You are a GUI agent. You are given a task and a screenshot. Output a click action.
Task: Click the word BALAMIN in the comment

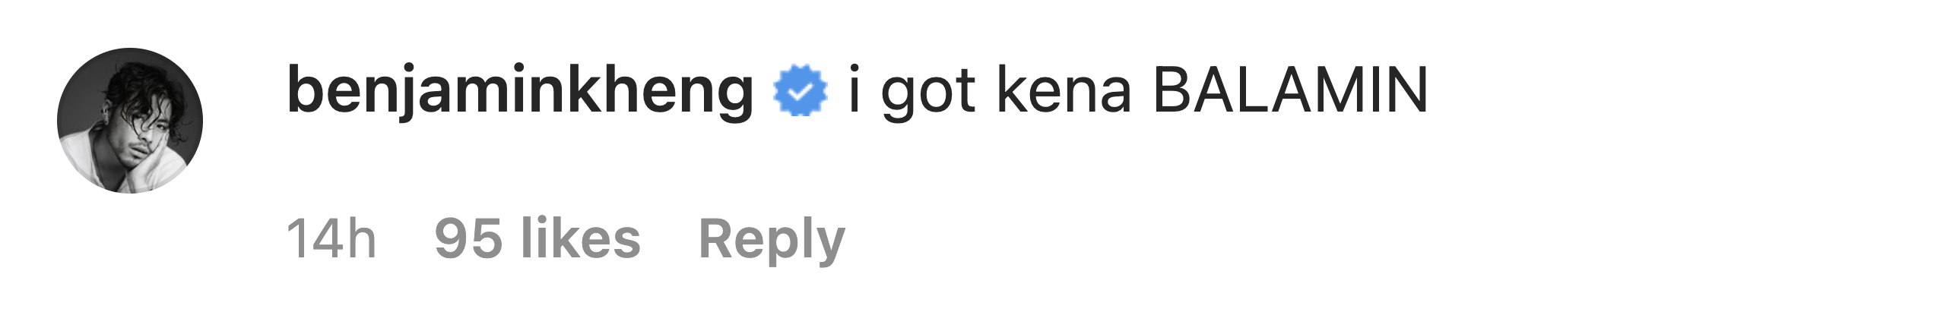coord(1291,90)
